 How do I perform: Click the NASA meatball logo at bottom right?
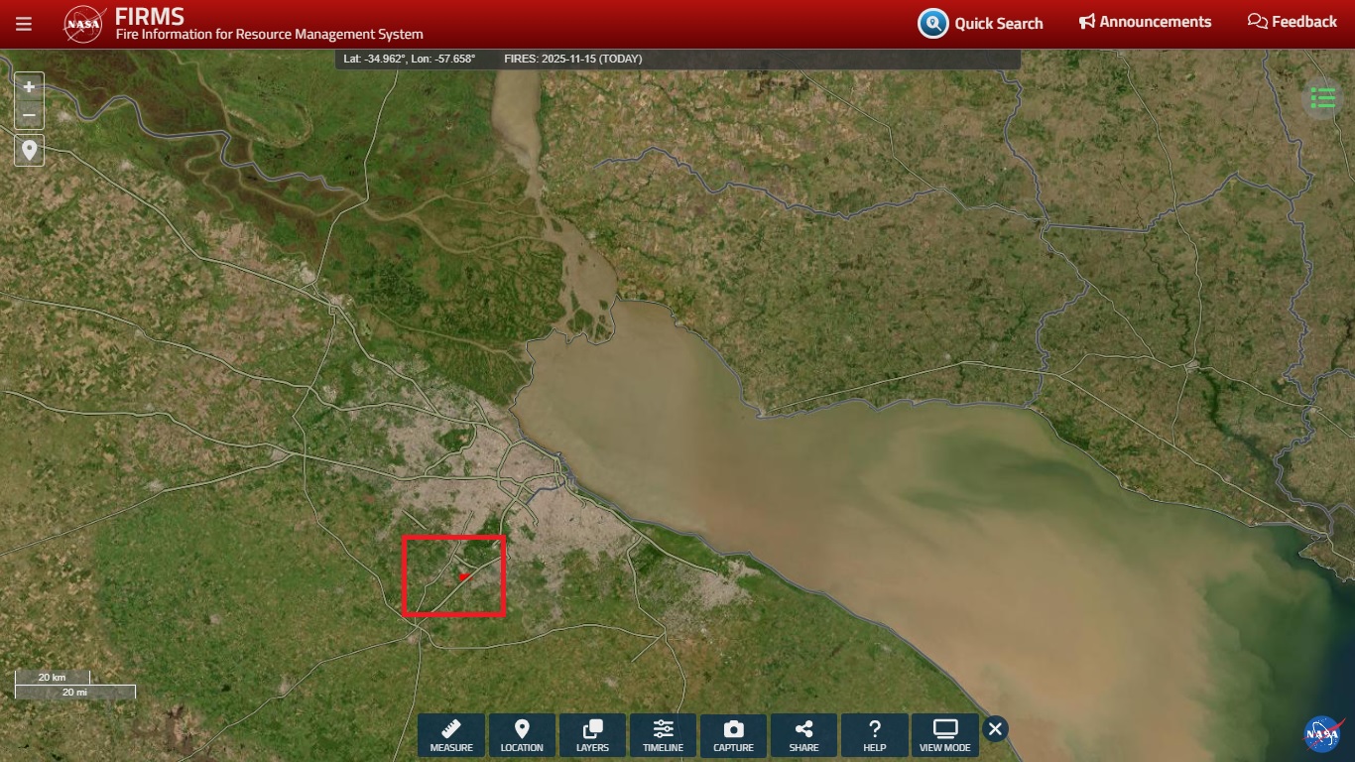pyautogui.click(x=1321, y=734)
